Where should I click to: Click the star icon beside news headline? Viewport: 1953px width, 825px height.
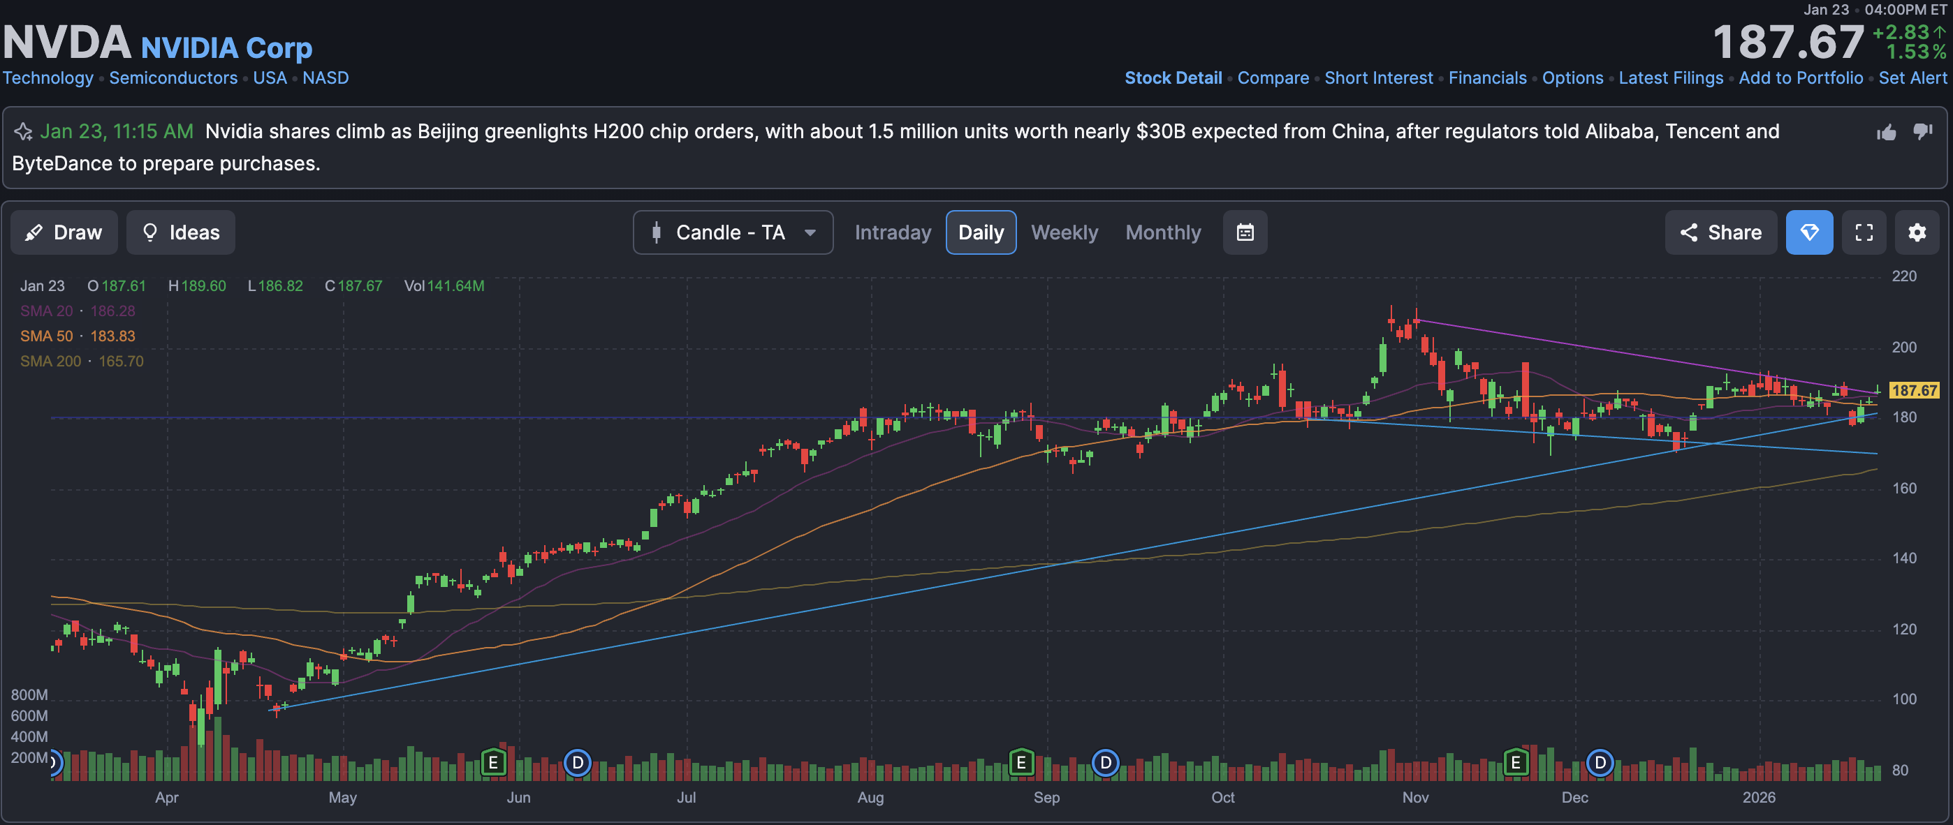click(x=24, y=132)
